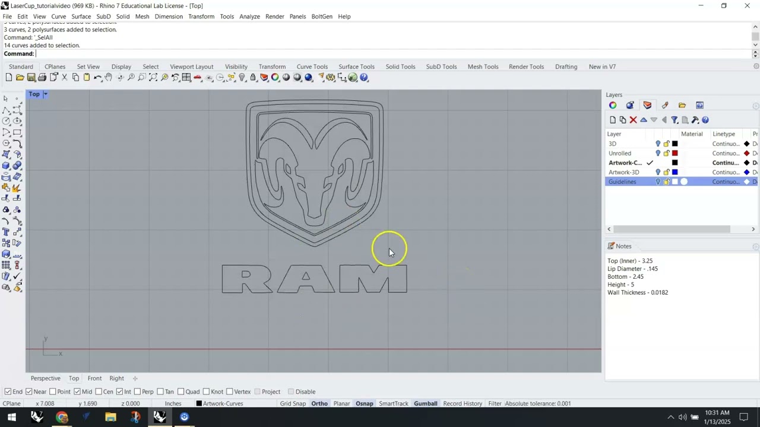
Task: Open the Top viewport title dropdown arrow
Action: point(45,94)
